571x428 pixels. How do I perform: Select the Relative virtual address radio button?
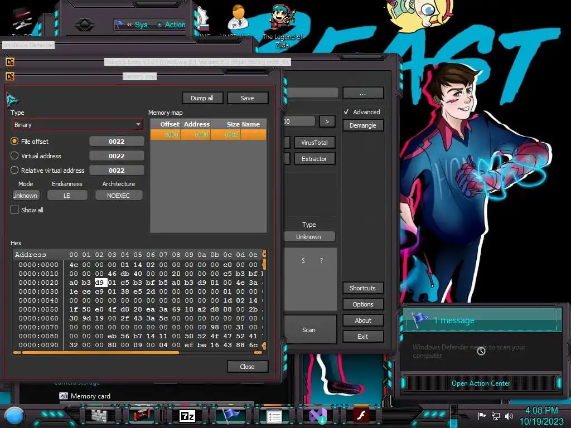pos(14,171)
